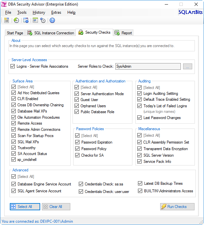Open the Extras menu
The width and height of the screenshot is (204, 225).
point(56,12)
